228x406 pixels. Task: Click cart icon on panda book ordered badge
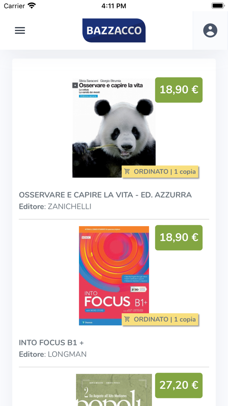(x=127, y=171)
